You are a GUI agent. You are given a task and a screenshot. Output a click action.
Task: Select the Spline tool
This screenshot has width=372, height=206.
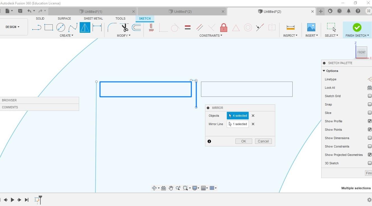73,27
